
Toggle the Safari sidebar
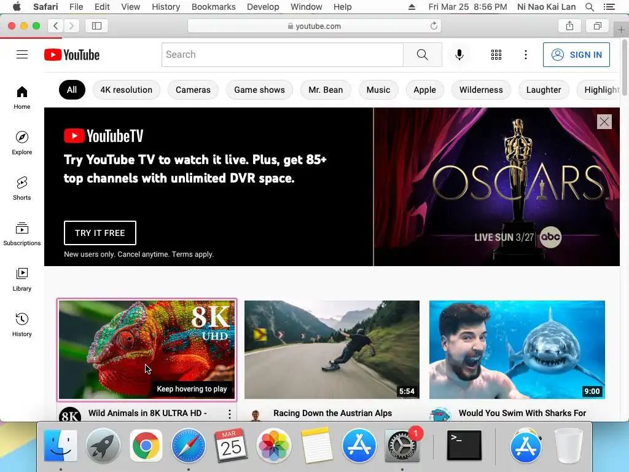[96, 26]
